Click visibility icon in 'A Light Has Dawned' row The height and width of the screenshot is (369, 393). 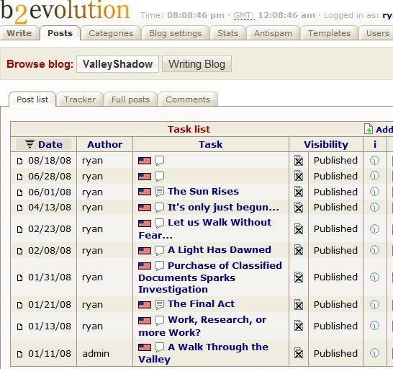click(299, 250)
